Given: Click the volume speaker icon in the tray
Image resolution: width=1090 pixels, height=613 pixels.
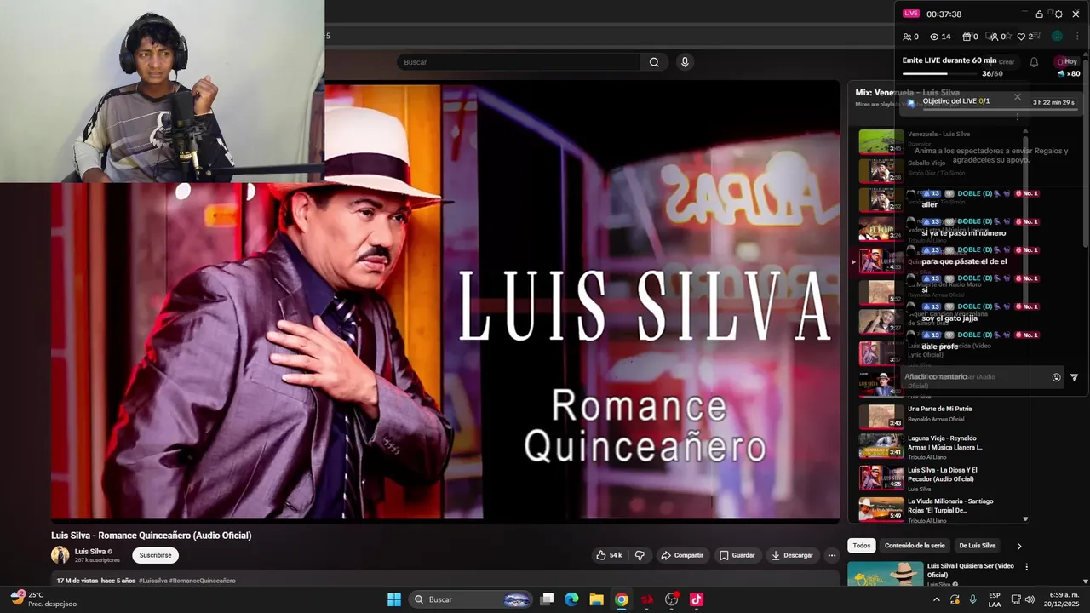Looking at the screenshot, I should point(1030,599).
